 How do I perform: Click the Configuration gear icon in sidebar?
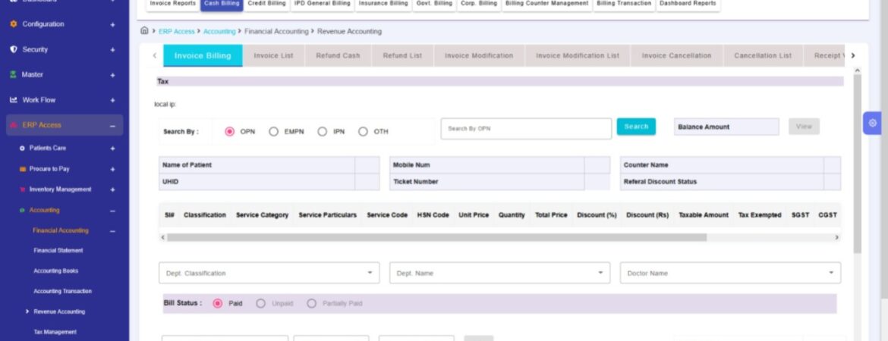(14, 24)
